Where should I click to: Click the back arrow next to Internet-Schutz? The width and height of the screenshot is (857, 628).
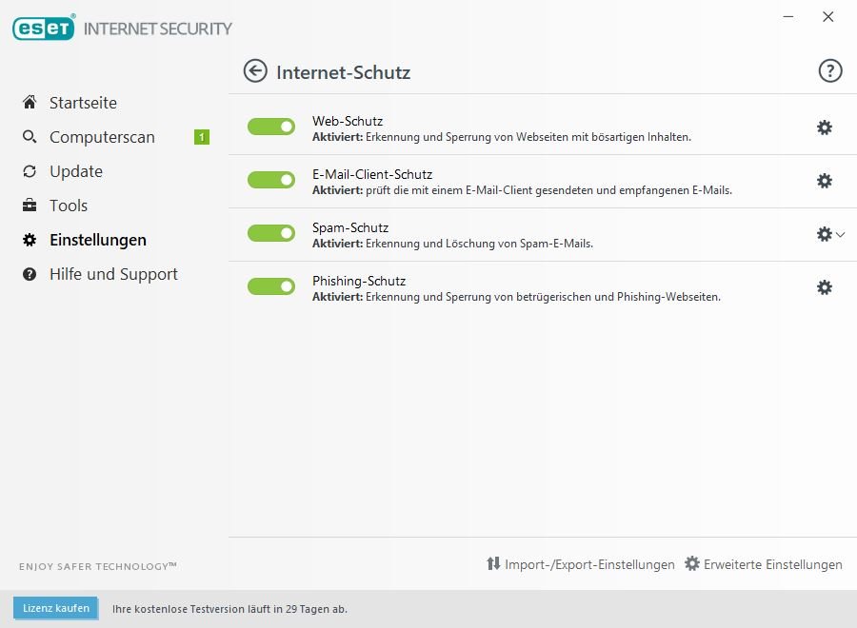point(255,71)
